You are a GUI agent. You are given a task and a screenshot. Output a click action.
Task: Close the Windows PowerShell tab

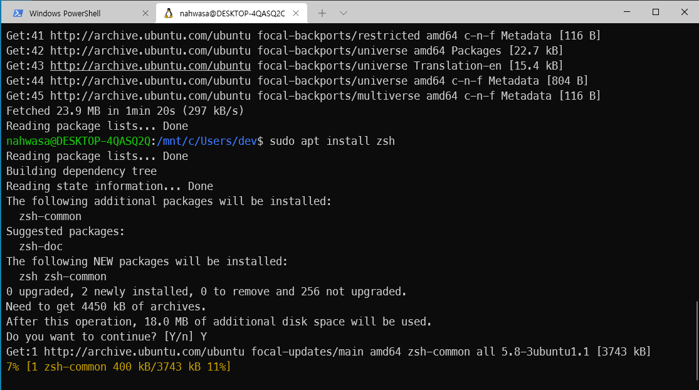click(x=145, y=13)
